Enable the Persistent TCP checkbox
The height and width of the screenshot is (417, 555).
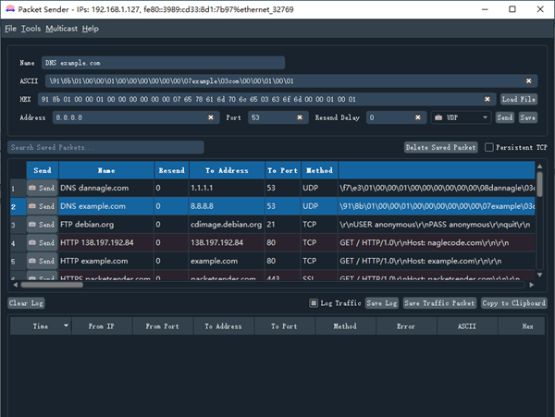click(x=488, y=147)
